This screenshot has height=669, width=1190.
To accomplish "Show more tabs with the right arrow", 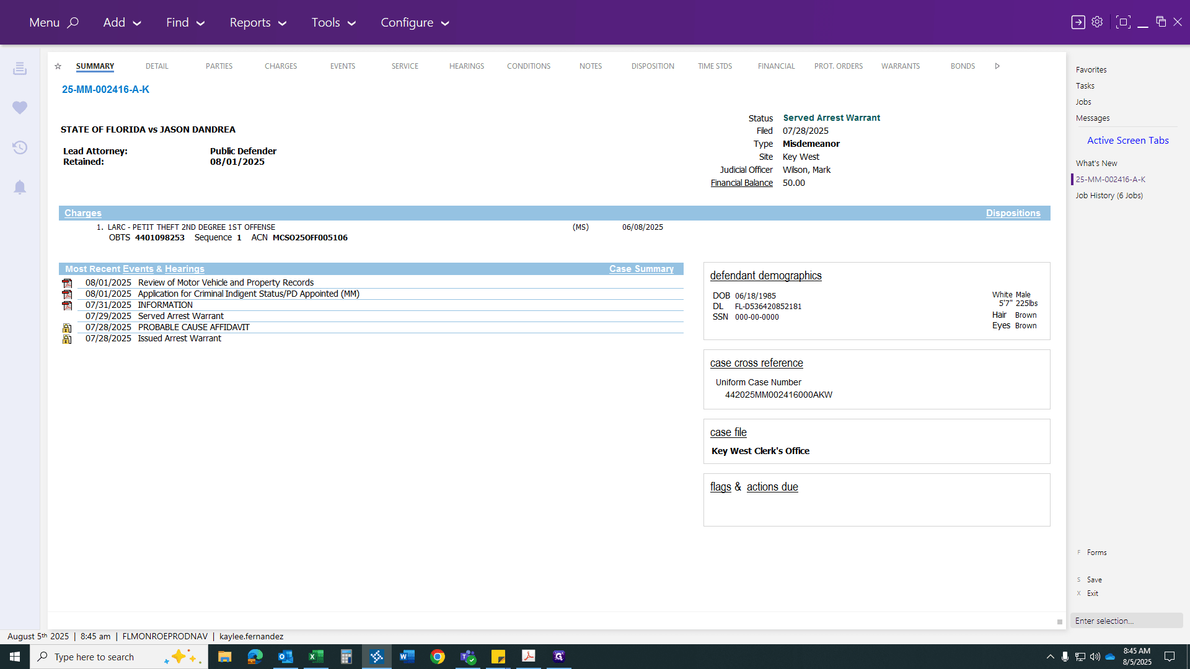I will 997,66.
